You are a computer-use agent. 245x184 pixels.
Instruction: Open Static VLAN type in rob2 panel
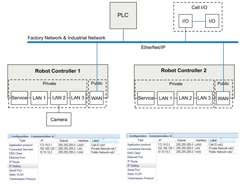coord(135,174)
